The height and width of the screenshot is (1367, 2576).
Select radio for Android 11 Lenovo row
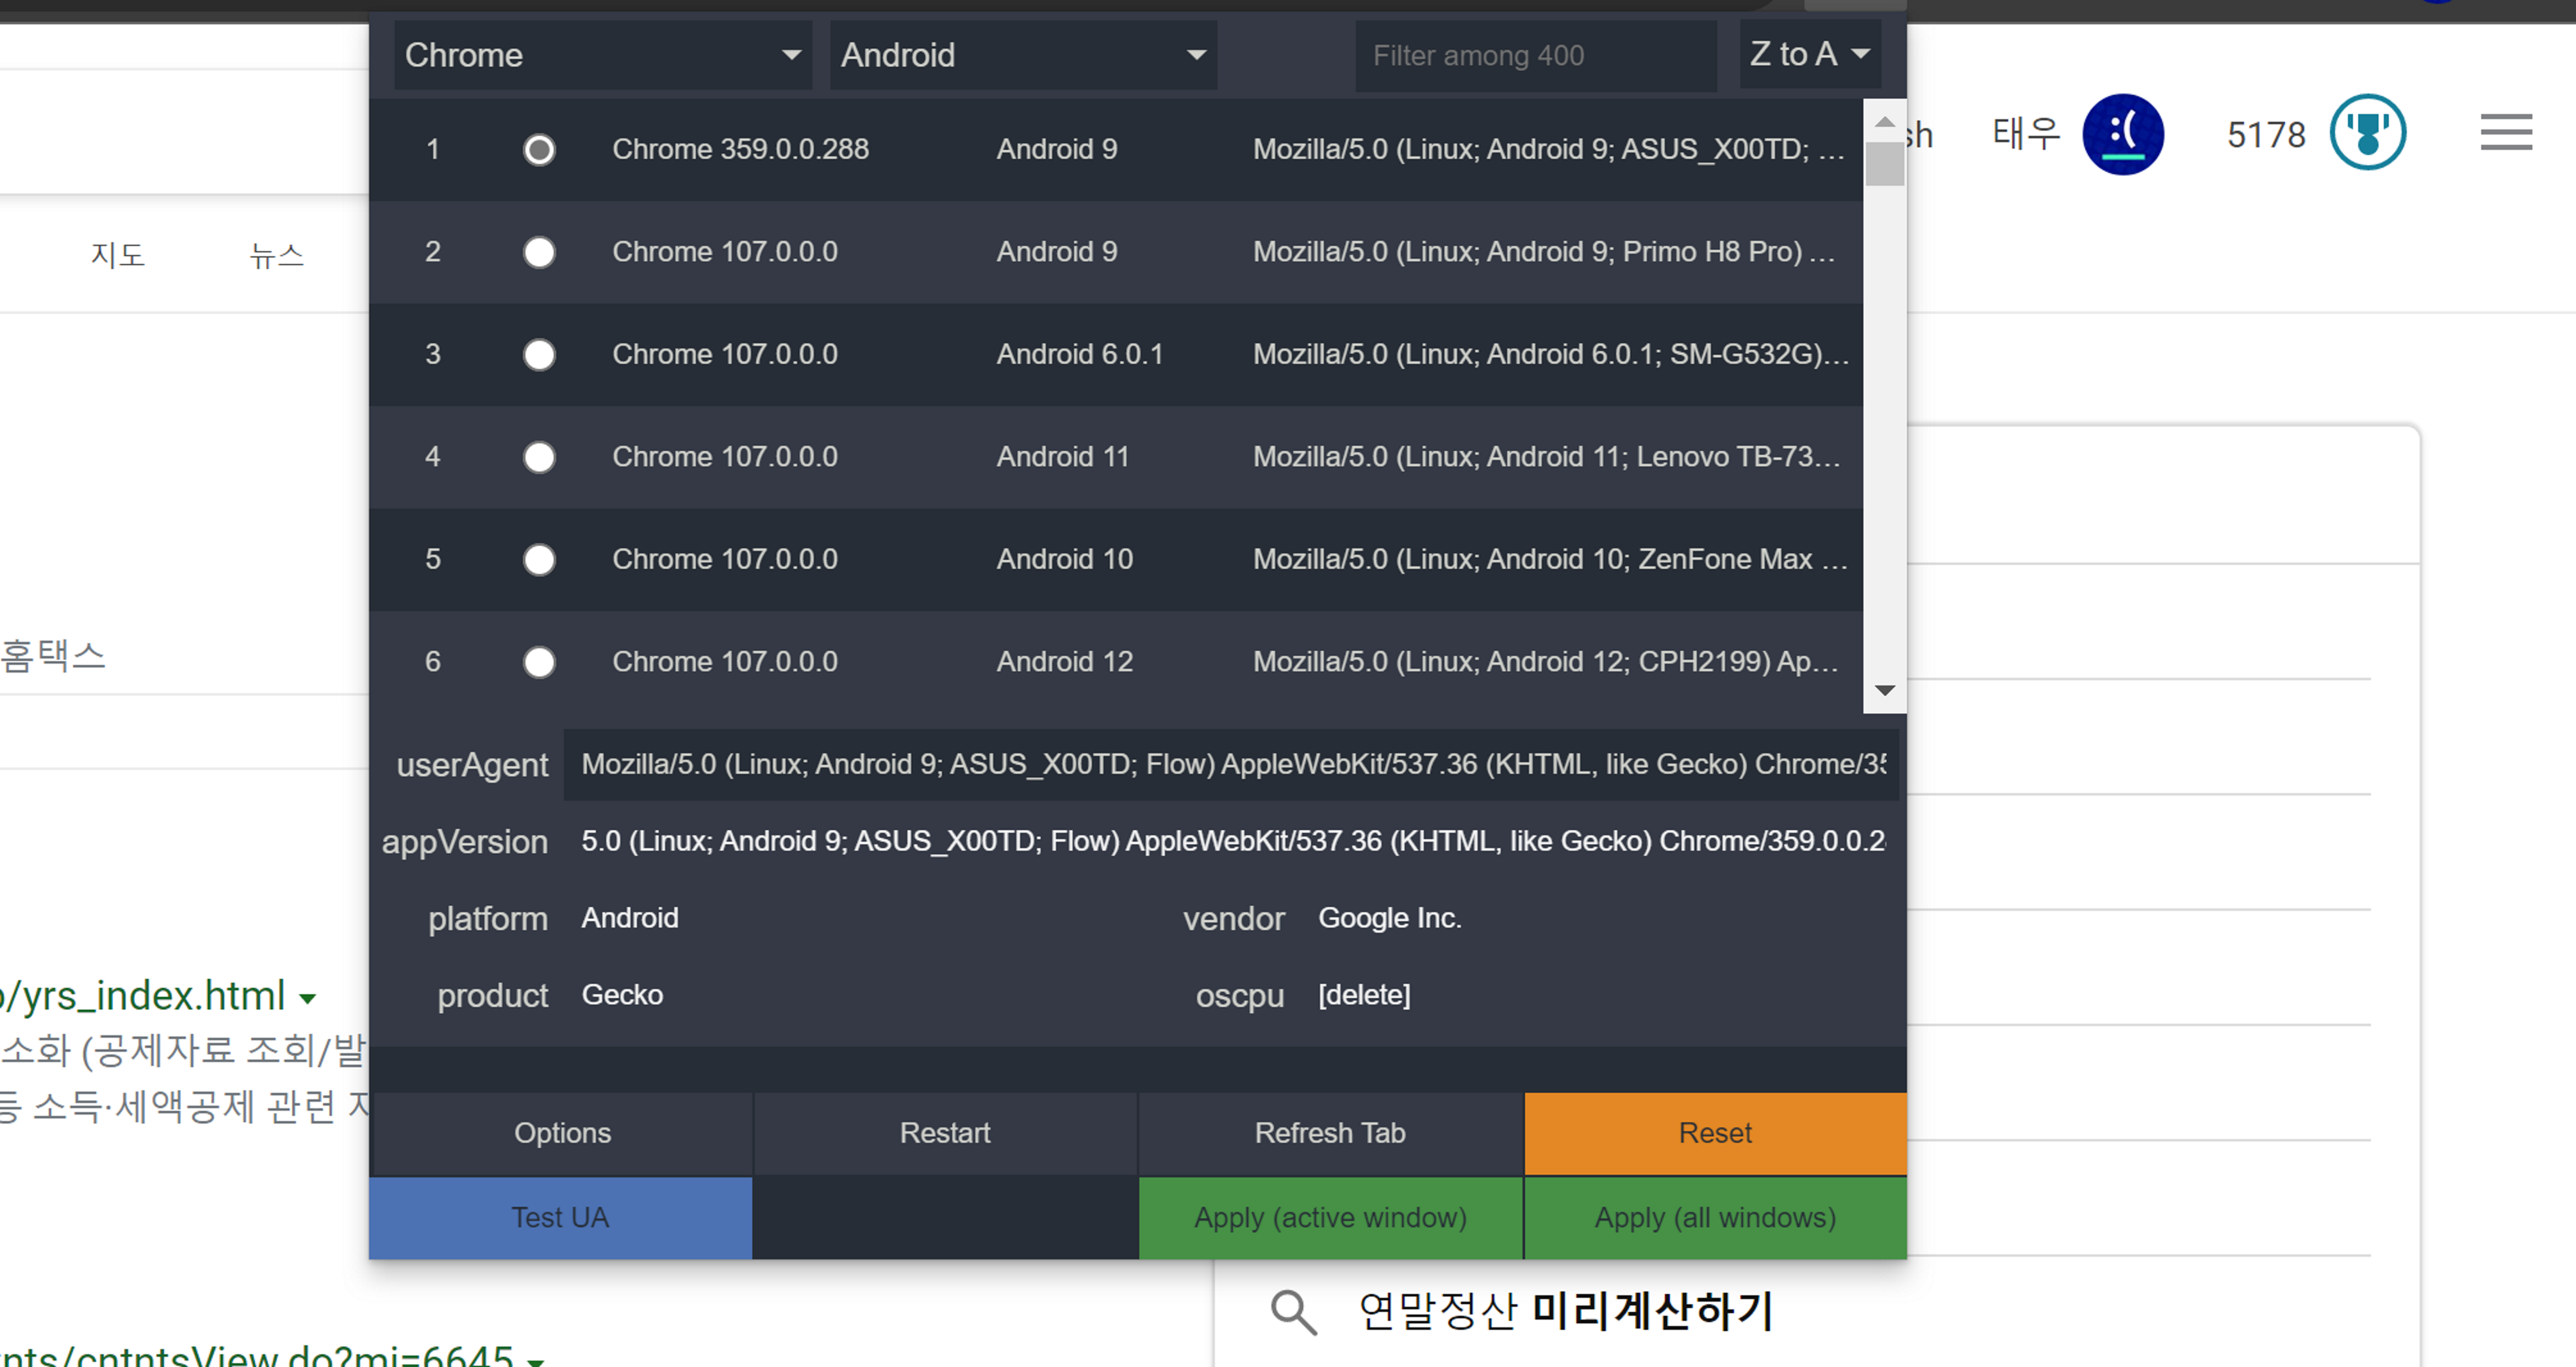click(539, 457)
